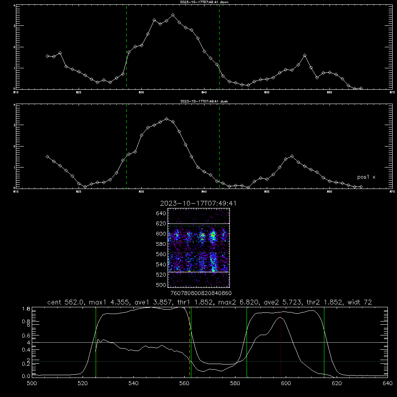This screenshot has width=397, height=397.
Task: Click the bottom plot axis label 540
Action: (133, 384)
